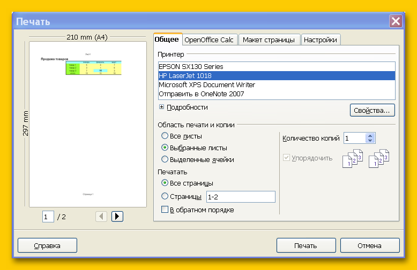Click the collated copies icon
Viewport: 417px width, 270px height.
353,159
